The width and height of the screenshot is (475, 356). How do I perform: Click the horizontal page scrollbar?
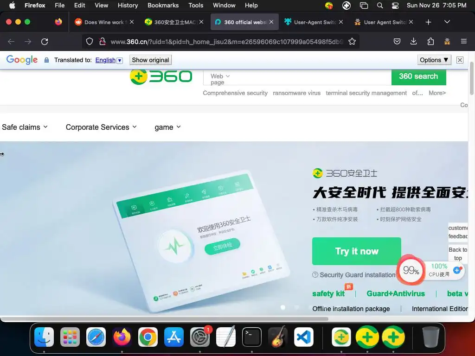pyautogui.click(x=165, y=319)
